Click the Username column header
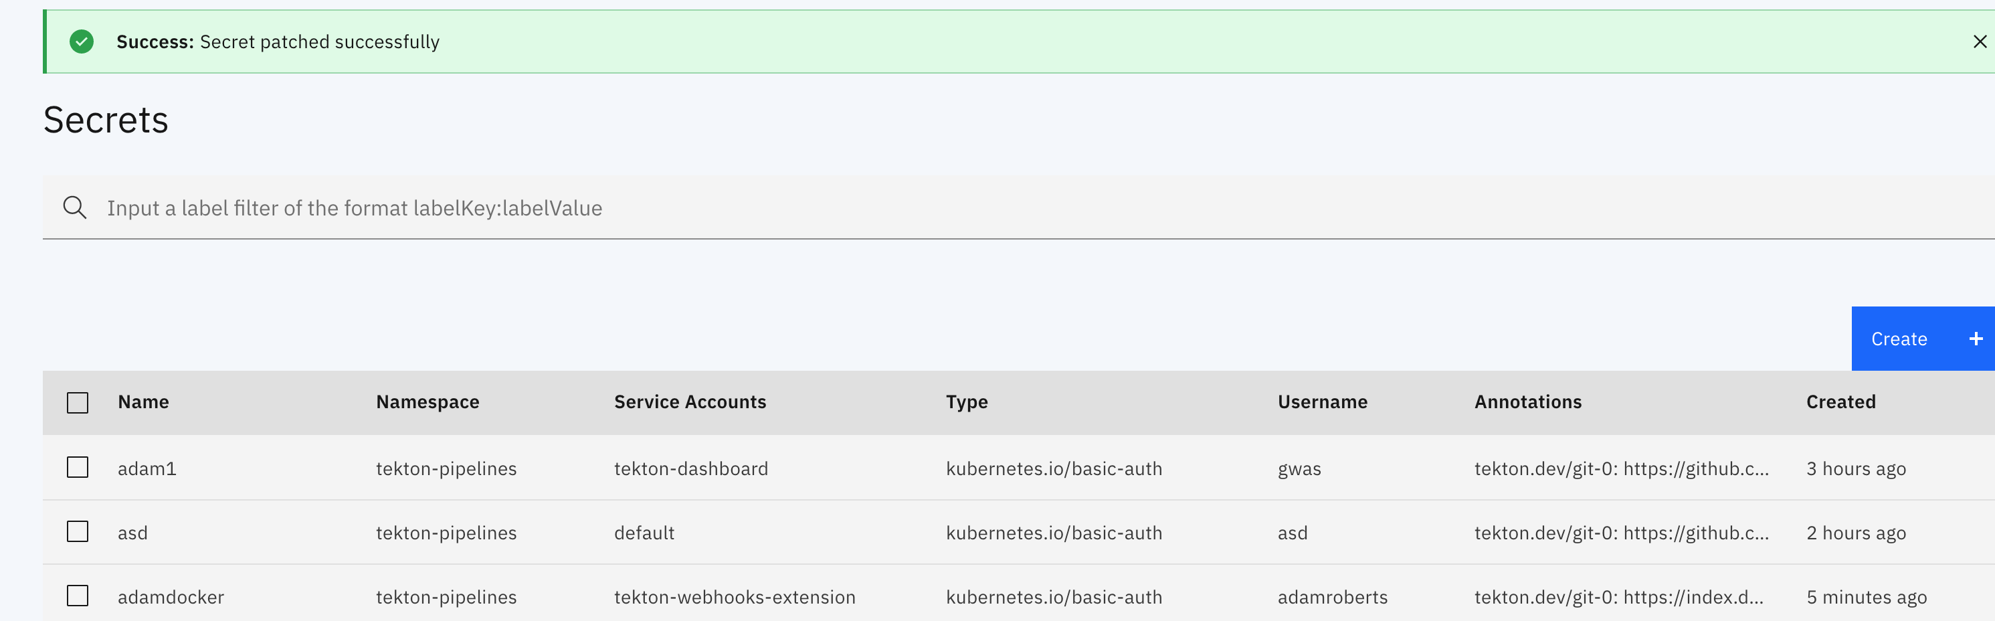 (x=1322, y=401)
